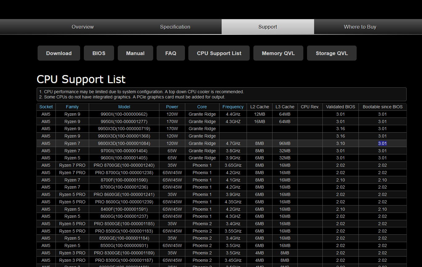Click the 3.16 Validated BIOS for 9950X3D
Image resolution: width=422 pixels, height=267 pixels.
point(341,129)
